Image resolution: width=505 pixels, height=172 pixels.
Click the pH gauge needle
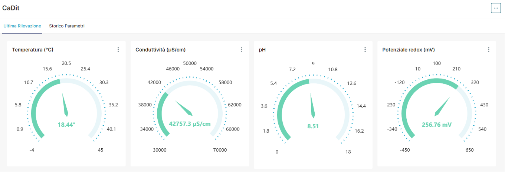coord(312,105)
